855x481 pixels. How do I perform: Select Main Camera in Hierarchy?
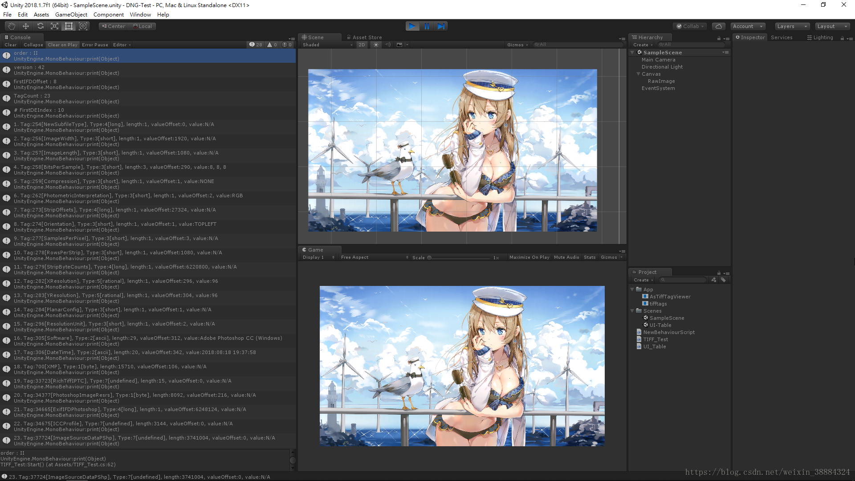coord(658,60)
